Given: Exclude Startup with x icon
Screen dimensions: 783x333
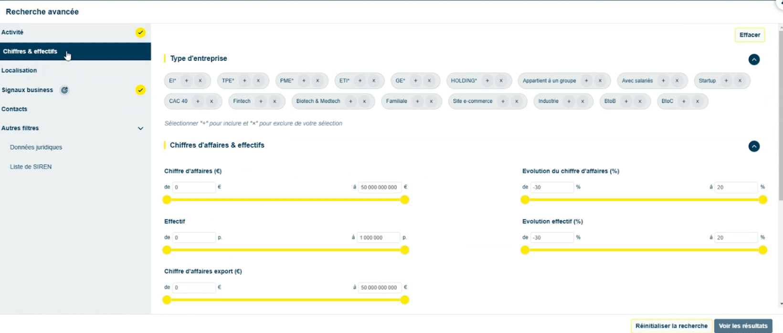Looking at the screenshot, I should pyautogui.click(x=740, y=81).
